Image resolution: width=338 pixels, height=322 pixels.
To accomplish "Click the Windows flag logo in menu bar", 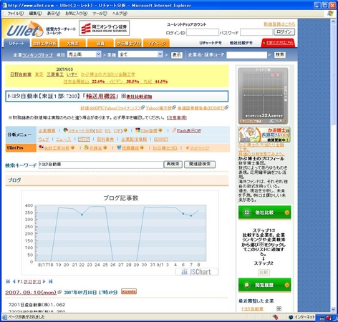I will click(330, 14).
